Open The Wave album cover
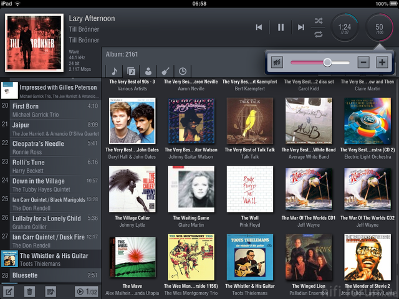Screen dimensions: 399x299 tap(132, 257)
